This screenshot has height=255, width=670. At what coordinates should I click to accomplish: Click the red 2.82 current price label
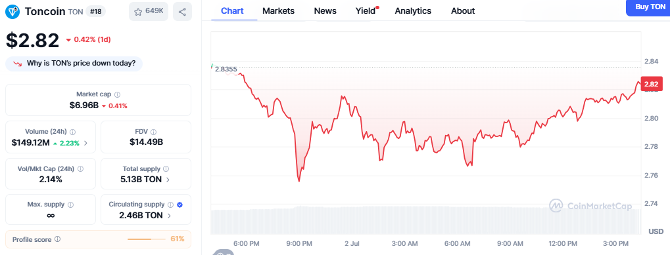(x=654, y=84)
